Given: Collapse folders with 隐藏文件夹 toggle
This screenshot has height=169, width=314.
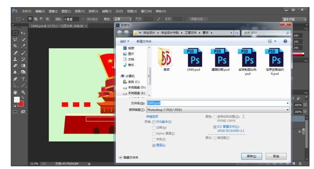Looking at the screenshot, I should (x=128, y=157).
